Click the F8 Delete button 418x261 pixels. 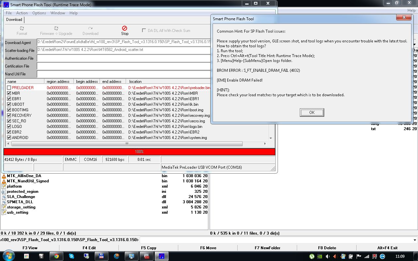[x=327, y=248]
